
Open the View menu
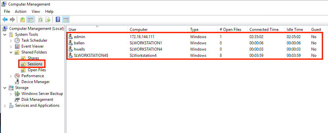click(36, 11)
